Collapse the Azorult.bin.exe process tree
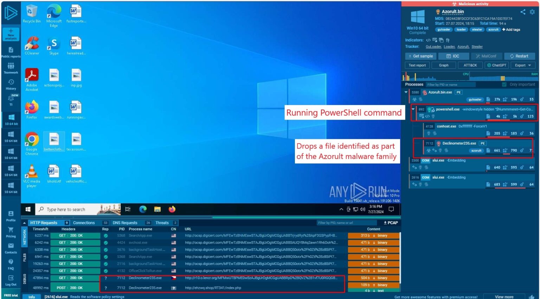This screenshot has width=540, height=299. (406, 92)
